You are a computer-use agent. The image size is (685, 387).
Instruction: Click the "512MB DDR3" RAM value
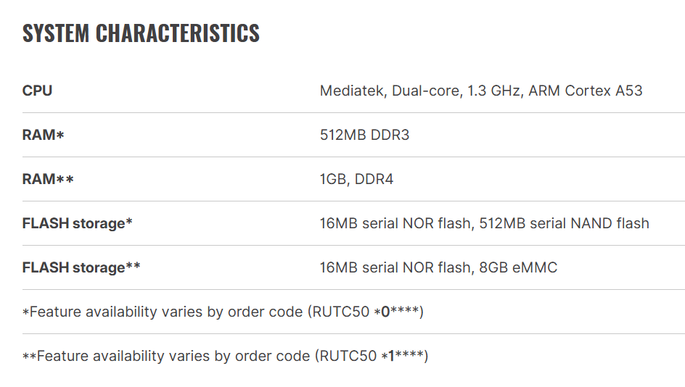click(x=364, y=135)
